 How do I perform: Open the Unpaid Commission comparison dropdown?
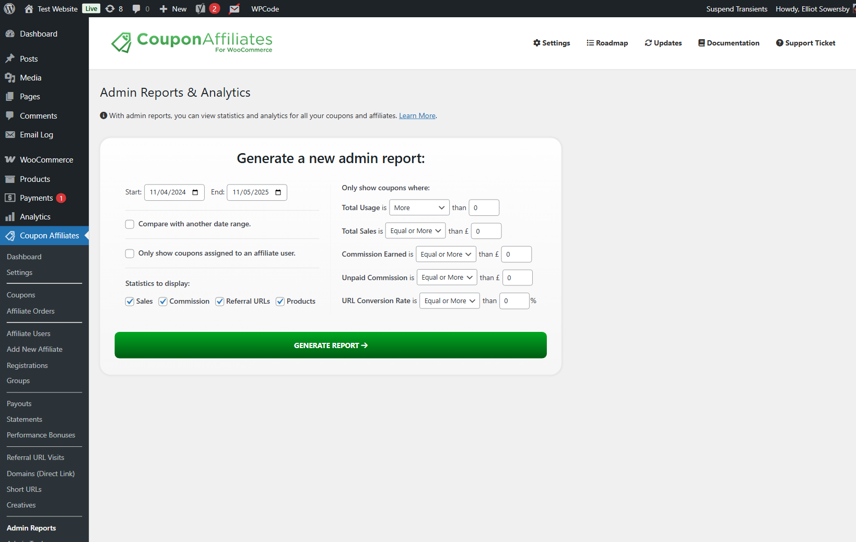pos(447,278)
